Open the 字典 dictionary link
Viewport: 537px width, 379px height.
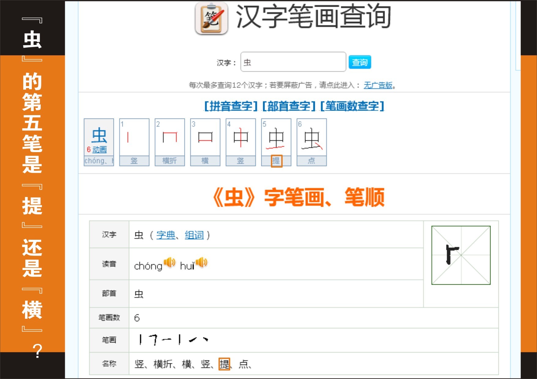pos(166,235)
